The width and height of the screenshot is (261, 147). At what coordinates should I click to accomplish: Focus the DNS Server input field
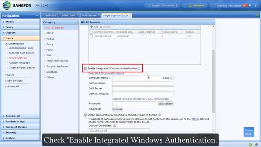(x=143, y=89)
